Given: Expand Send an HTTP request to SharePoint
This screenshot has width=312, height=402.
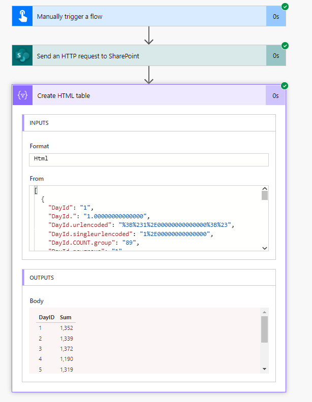Looking at the screenshot, I should point(147,56).
